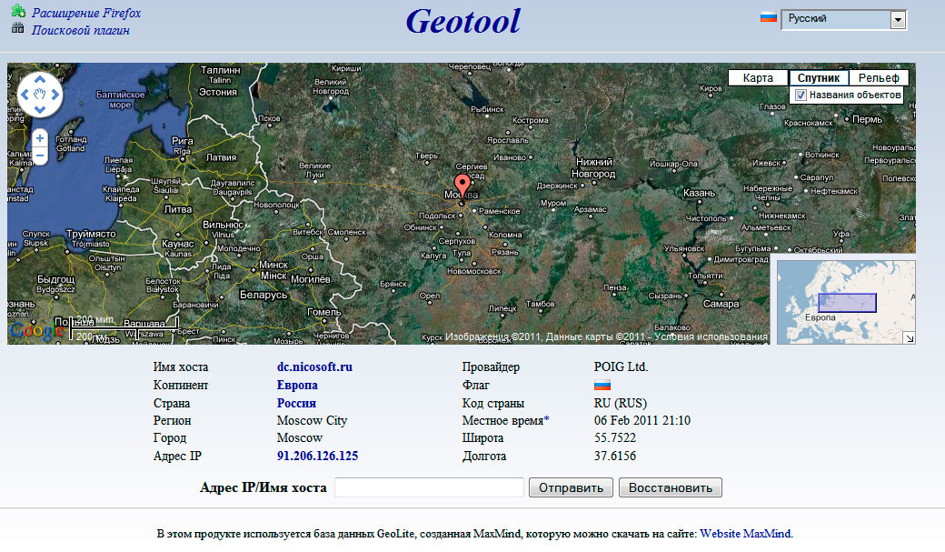This screenshot has width=945, height=552.
Task: Pan the map right with the arrow
Action: [x=55, y=94]
